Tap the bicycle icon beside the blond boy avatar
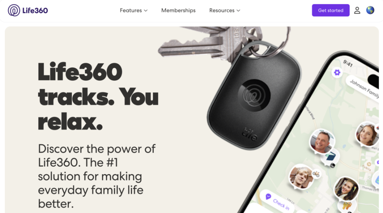 [316, 174]
